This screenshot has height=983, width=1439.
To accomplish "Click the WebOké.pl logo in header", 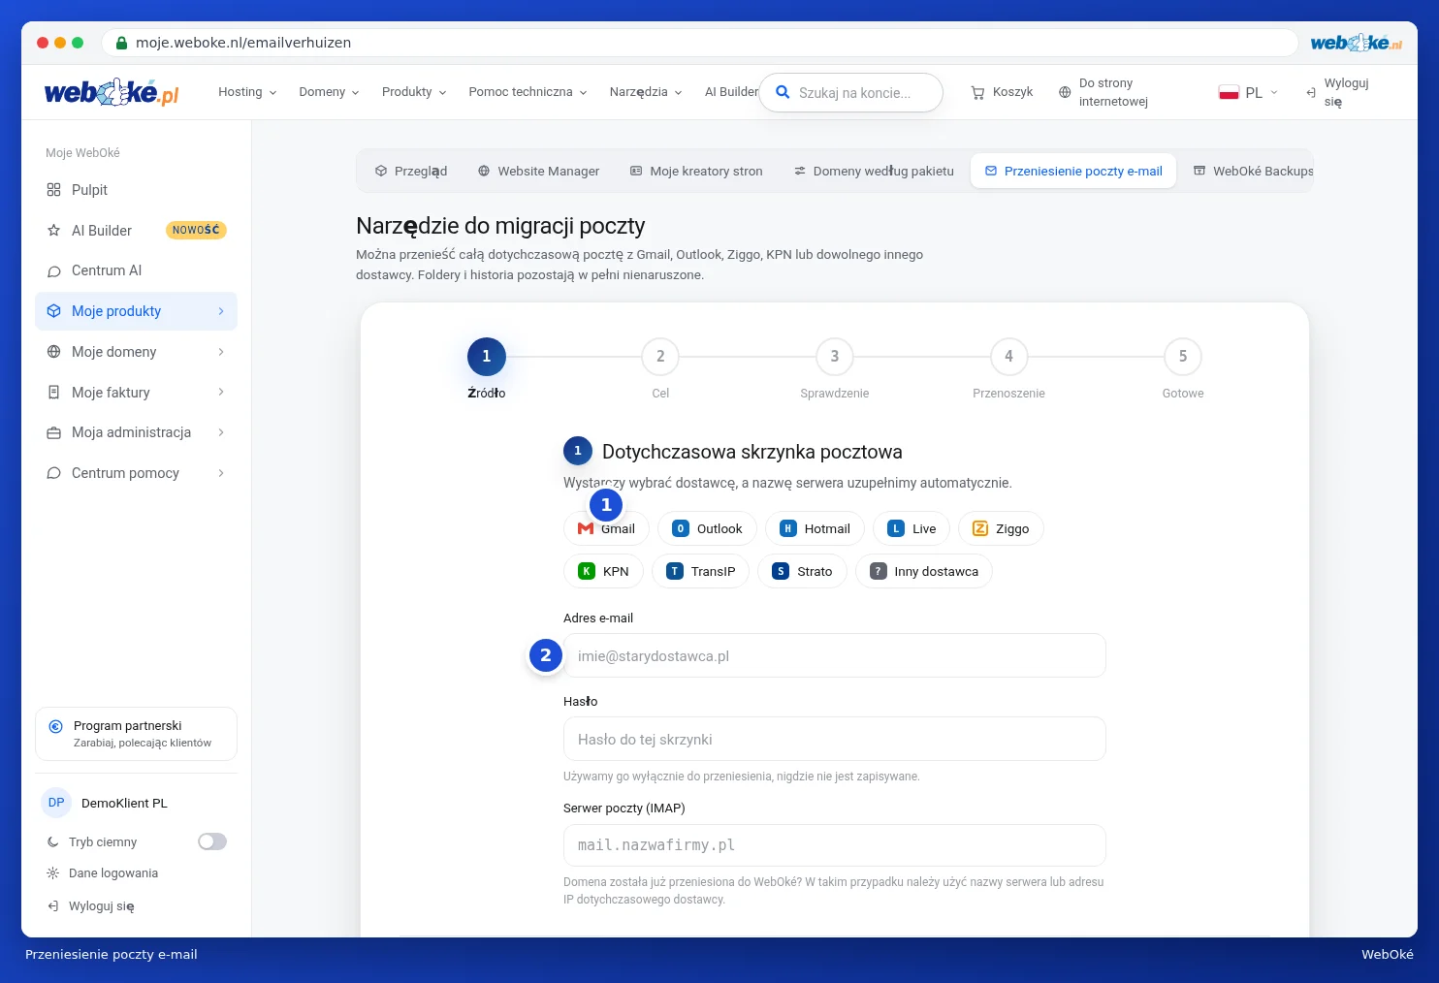I will coord(112,92).
